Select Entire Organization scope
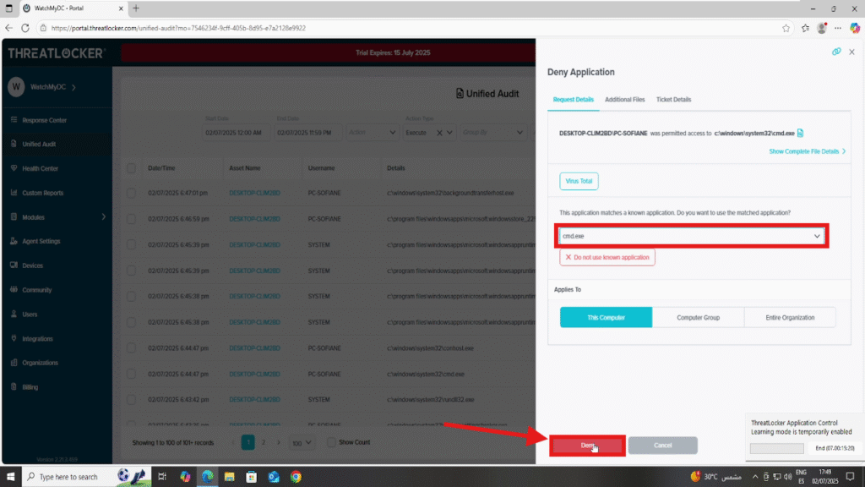 coord(790,318)
